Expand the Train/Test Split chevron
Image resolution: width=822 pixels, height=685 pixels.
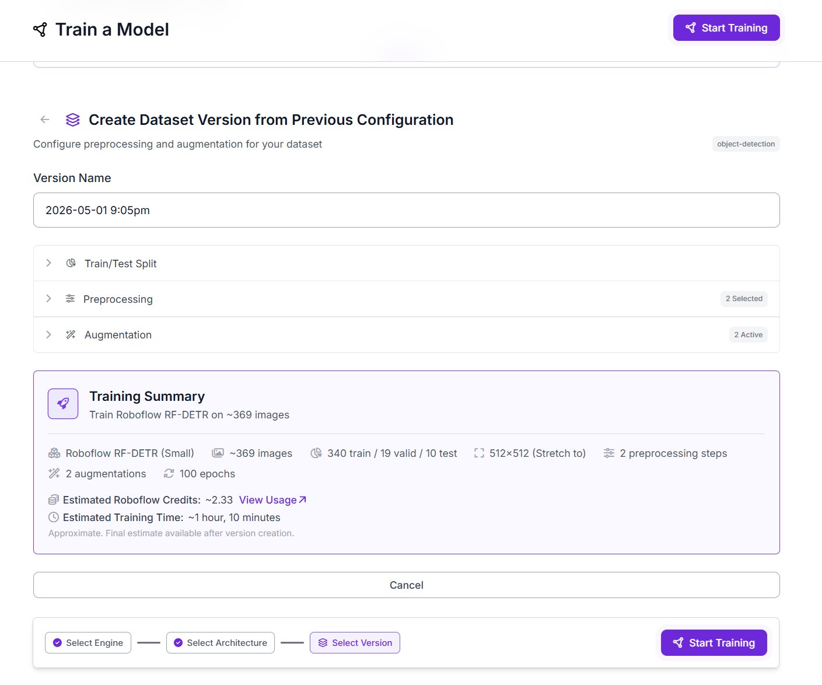[48, 263]
